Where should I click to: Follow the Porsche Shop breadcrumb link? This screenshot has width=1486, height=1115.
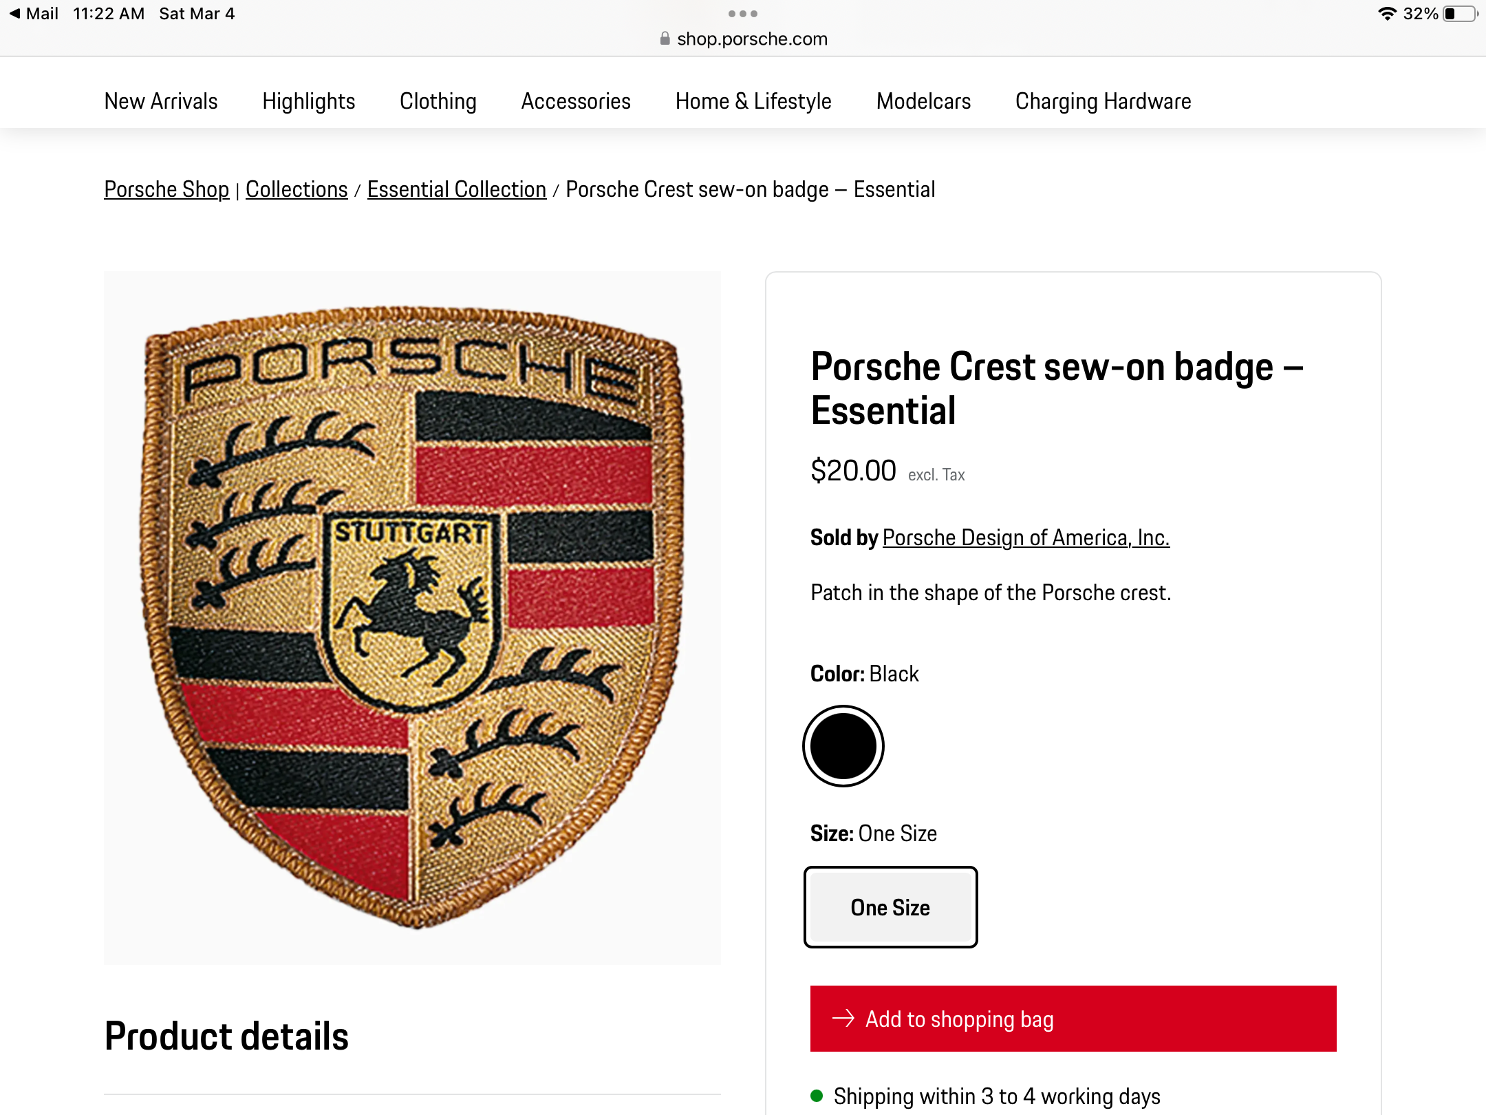[166, 189]
